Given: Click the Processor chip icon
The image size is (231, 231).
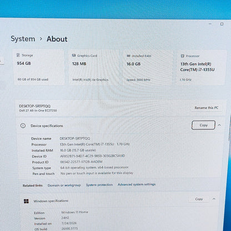Looking at the screenshot, I should point(183,56).
